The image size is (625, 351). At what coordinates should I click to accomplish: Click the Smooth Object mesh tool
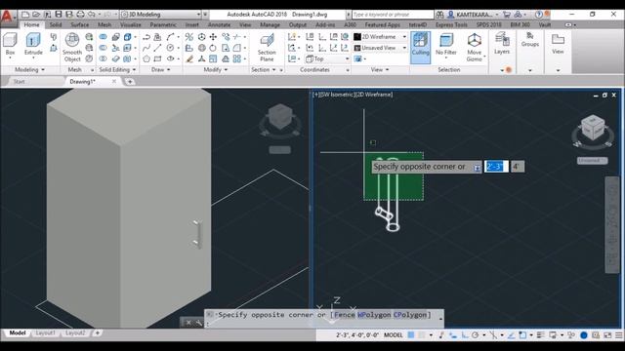click(x=72, y=47)
